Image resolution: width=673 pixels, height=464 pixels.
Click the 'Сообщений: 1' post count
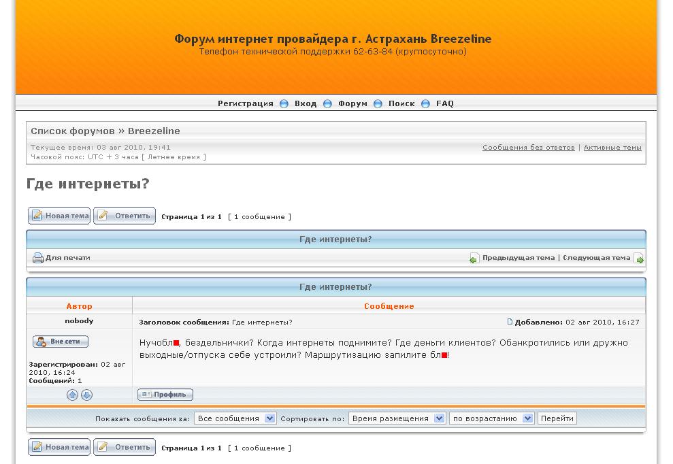tap(55, 381)
